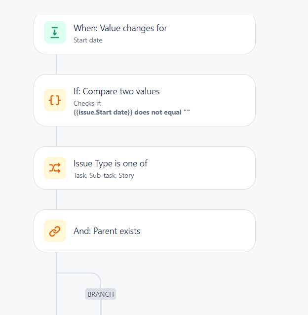Open the 'If: Compare two values' condition
Viewport: 308px width, 315px height.
tap(116, 91)
